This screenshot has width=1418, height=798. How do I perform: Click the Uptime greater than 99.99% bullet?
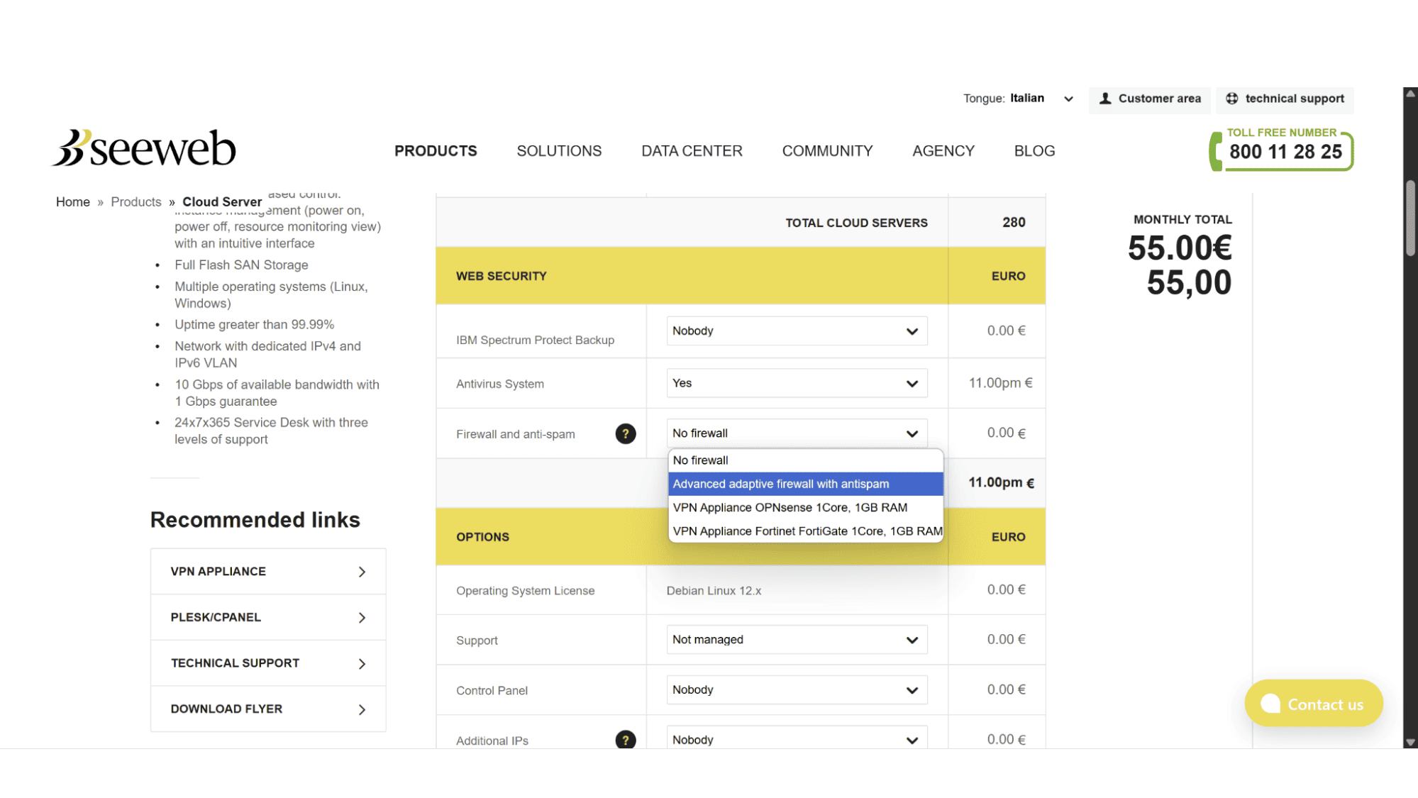254,325
